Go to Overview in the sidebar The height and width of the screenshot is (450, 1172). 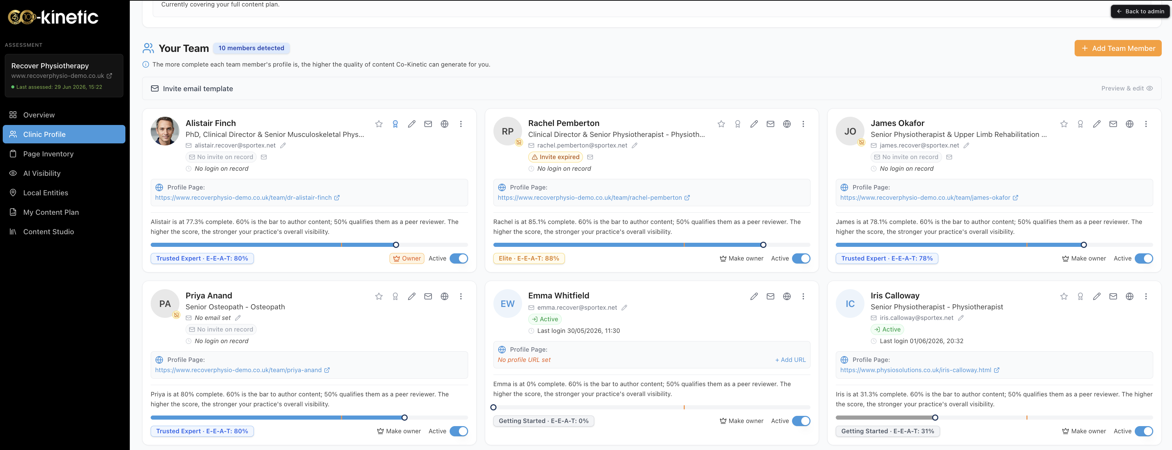click(64, 115)
